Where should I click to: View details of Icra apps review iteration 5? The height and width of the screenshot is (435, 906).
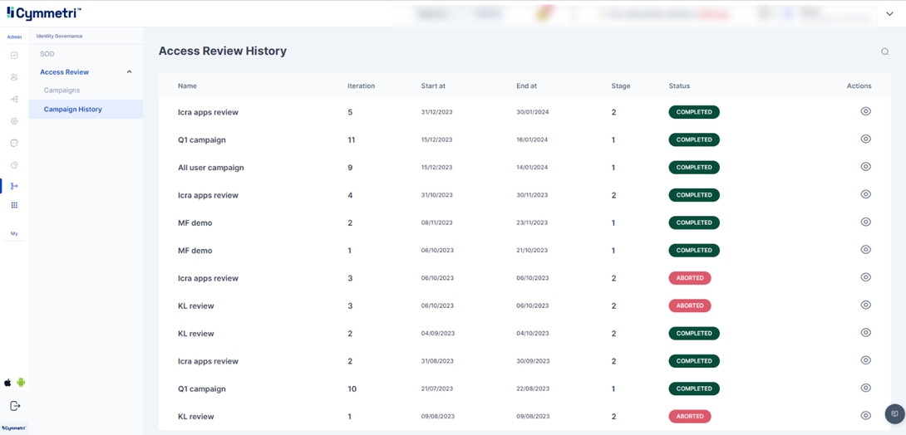[865, 111]
